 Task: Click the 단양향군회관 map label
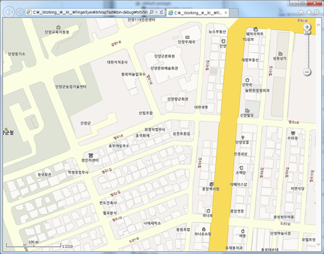click(178, 99)
